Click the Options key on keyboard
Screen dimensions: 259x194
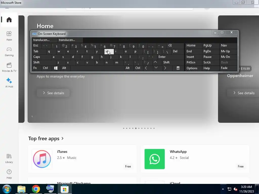click(193, 68)
